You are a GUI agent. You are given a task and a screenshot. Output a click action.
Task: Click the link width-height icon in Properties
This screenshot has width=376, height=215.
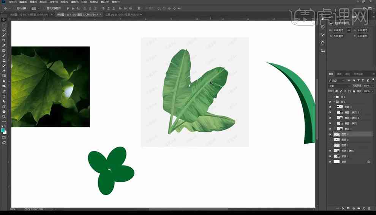[349, 30]
